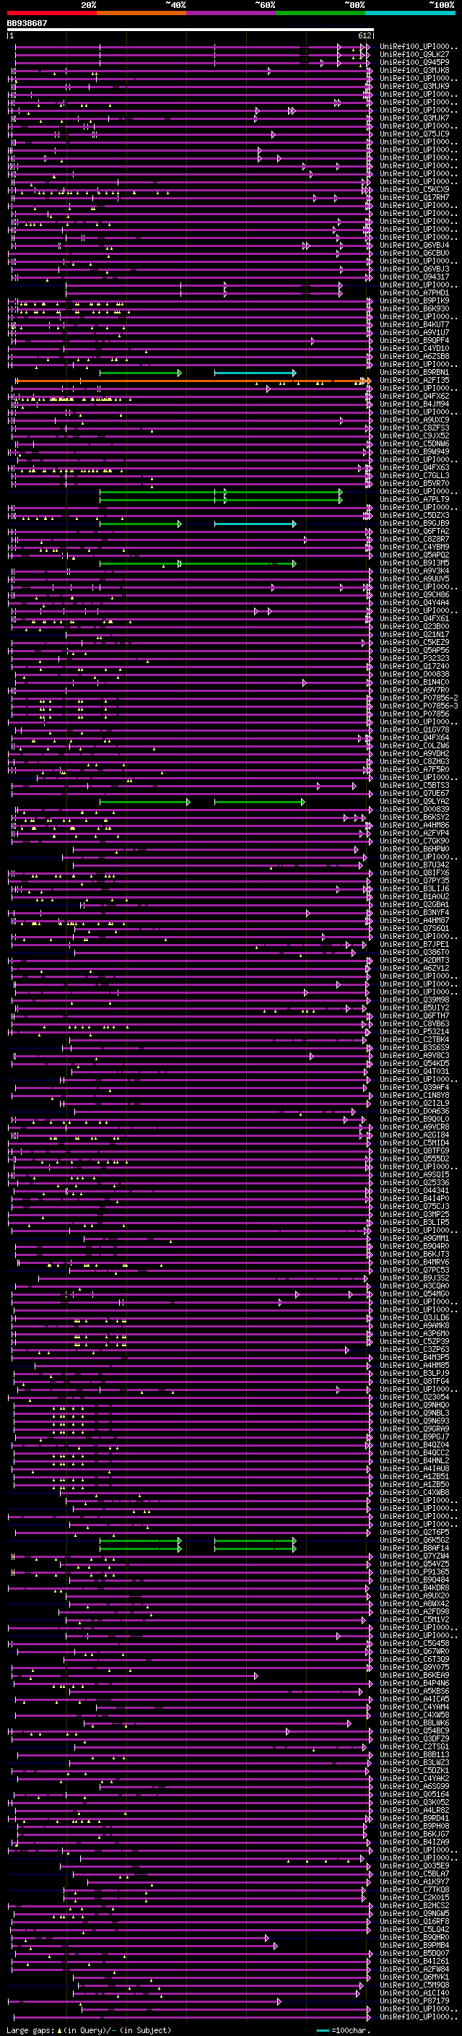Click the UniRef100_P53214 label
This screenshot has width=462, height=2036.
[414, 1031]
